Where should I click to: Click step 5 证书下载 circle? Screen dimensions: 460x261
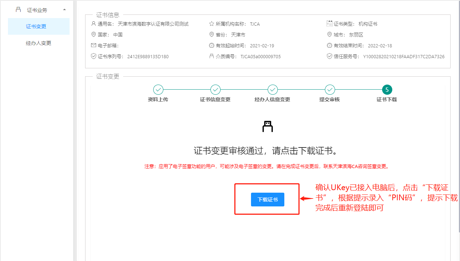coord(387,89)
